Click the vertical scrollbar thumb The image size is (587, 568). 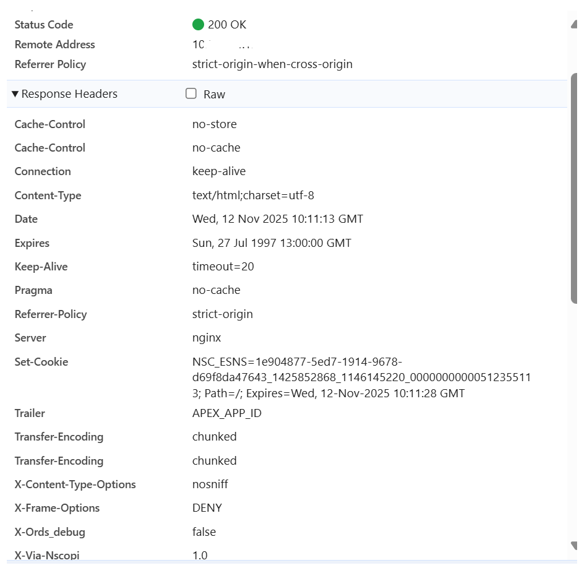pyautogui.click(x=575, y=186)
